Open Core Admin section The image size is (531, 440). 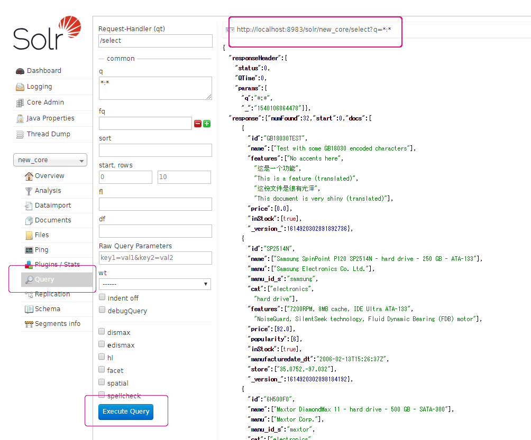click(x=45, y=102)
